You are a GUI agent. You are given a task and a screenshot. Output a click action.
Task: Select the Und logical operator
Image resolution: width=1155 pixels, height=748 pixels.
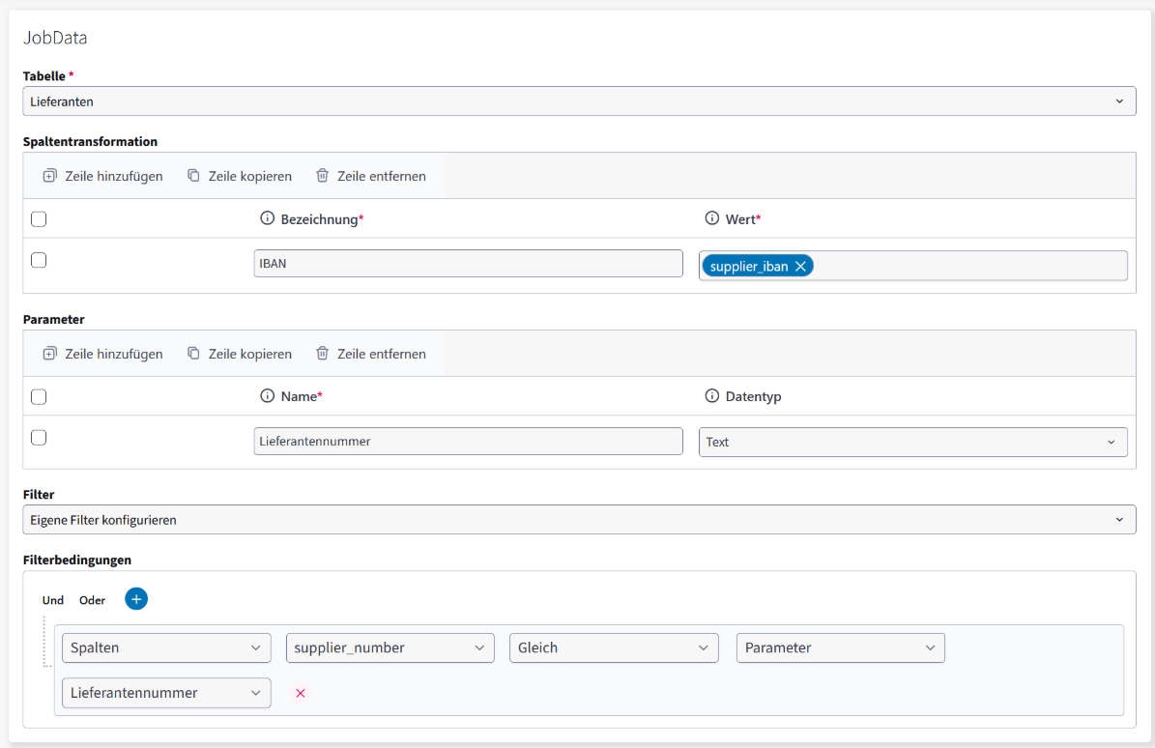pyautogui.click(x=53, y=600)
